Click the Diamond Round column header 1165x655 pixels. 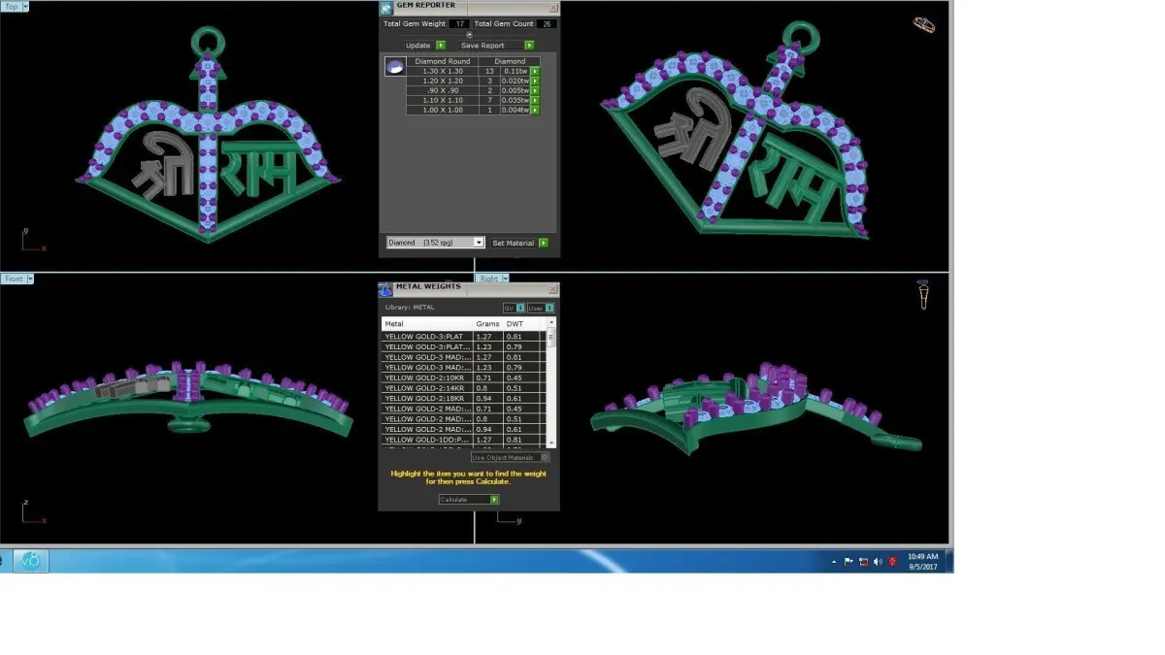pyautogui.click(x=443, y=61)
